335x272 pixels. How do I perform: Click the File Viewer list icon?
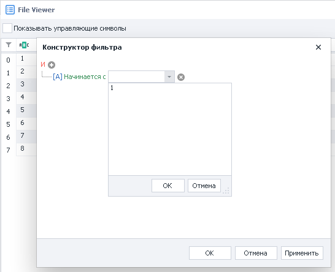[10, 10]
